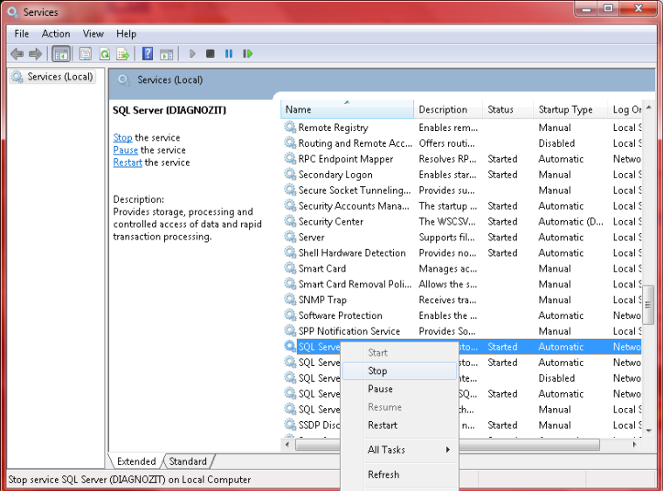The width and height of the screenshot is (663, 491).
Task: Click the gear icon beside Secondary Logon
Action: tap(290, 174)
